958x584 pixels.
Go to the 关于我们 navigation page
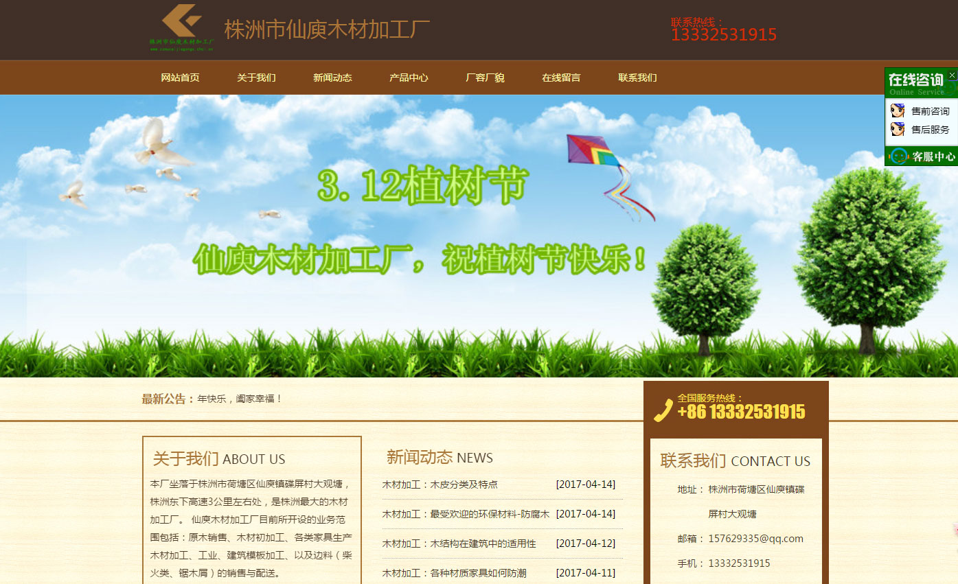256,78
